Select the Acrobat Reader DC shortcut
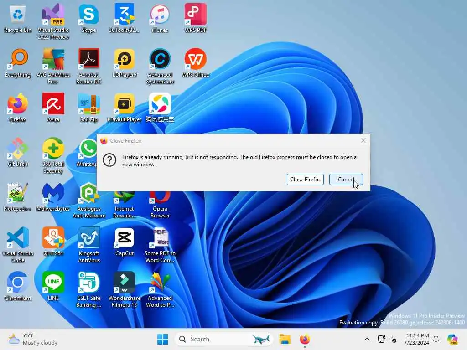 89,67
